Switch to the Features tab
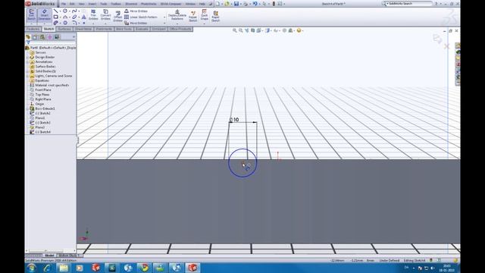The image size is (485, 273). [x=33, y=29]
